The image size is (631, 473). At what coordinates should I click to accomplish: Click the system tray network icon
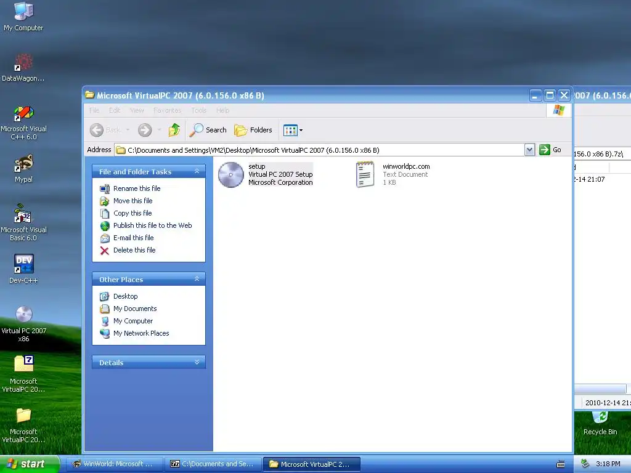pyautogui.click(x=585, y=464)
